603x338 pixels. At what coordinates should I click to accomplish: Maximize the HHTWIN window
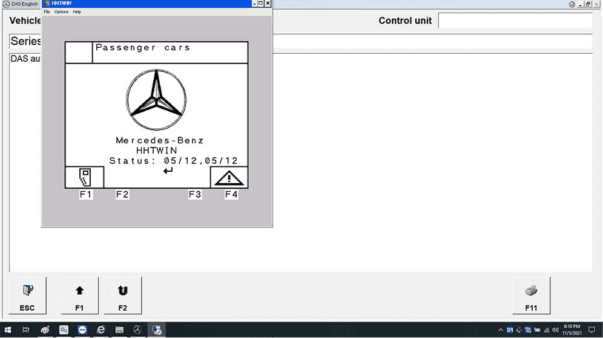point(261,4)
